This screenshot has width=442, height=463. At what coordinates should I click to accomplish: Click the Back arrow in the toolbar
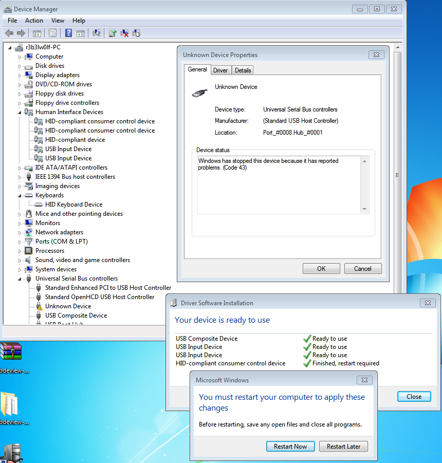[9, 33]
